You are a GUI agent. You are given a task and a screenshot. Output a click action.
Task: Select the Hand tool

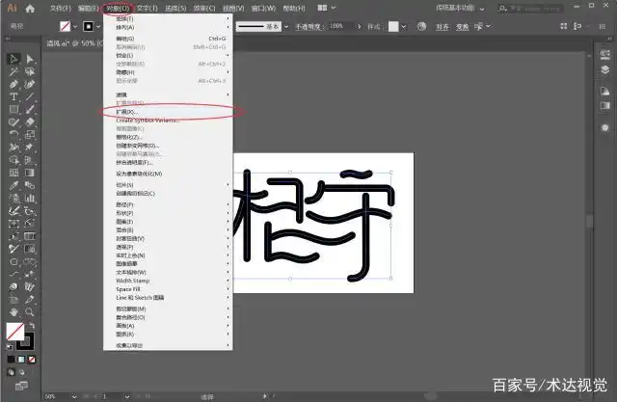click(13, 312)
